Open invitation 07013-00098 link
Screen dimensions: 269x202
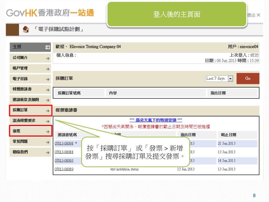coord(64,143)
